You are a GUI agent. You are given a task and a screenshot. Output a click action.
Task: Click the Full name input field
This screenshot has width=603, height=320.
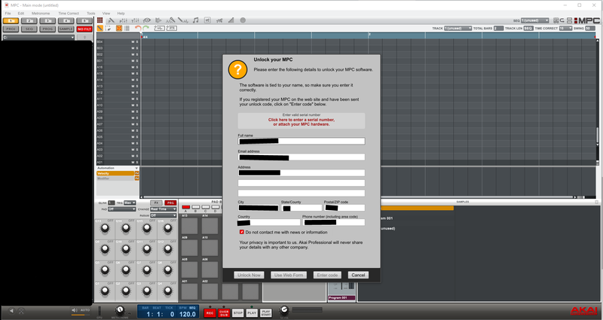[301, 141]
